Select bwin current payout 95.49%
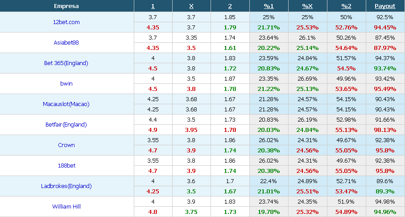 [385, 89]
